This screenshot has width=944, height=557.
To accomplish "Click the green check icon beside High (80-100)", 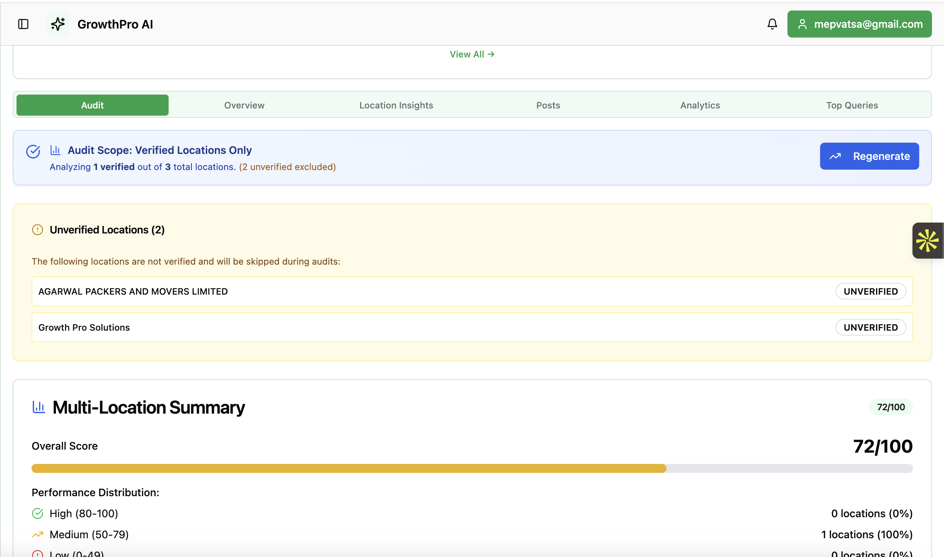I will point(38,513).
